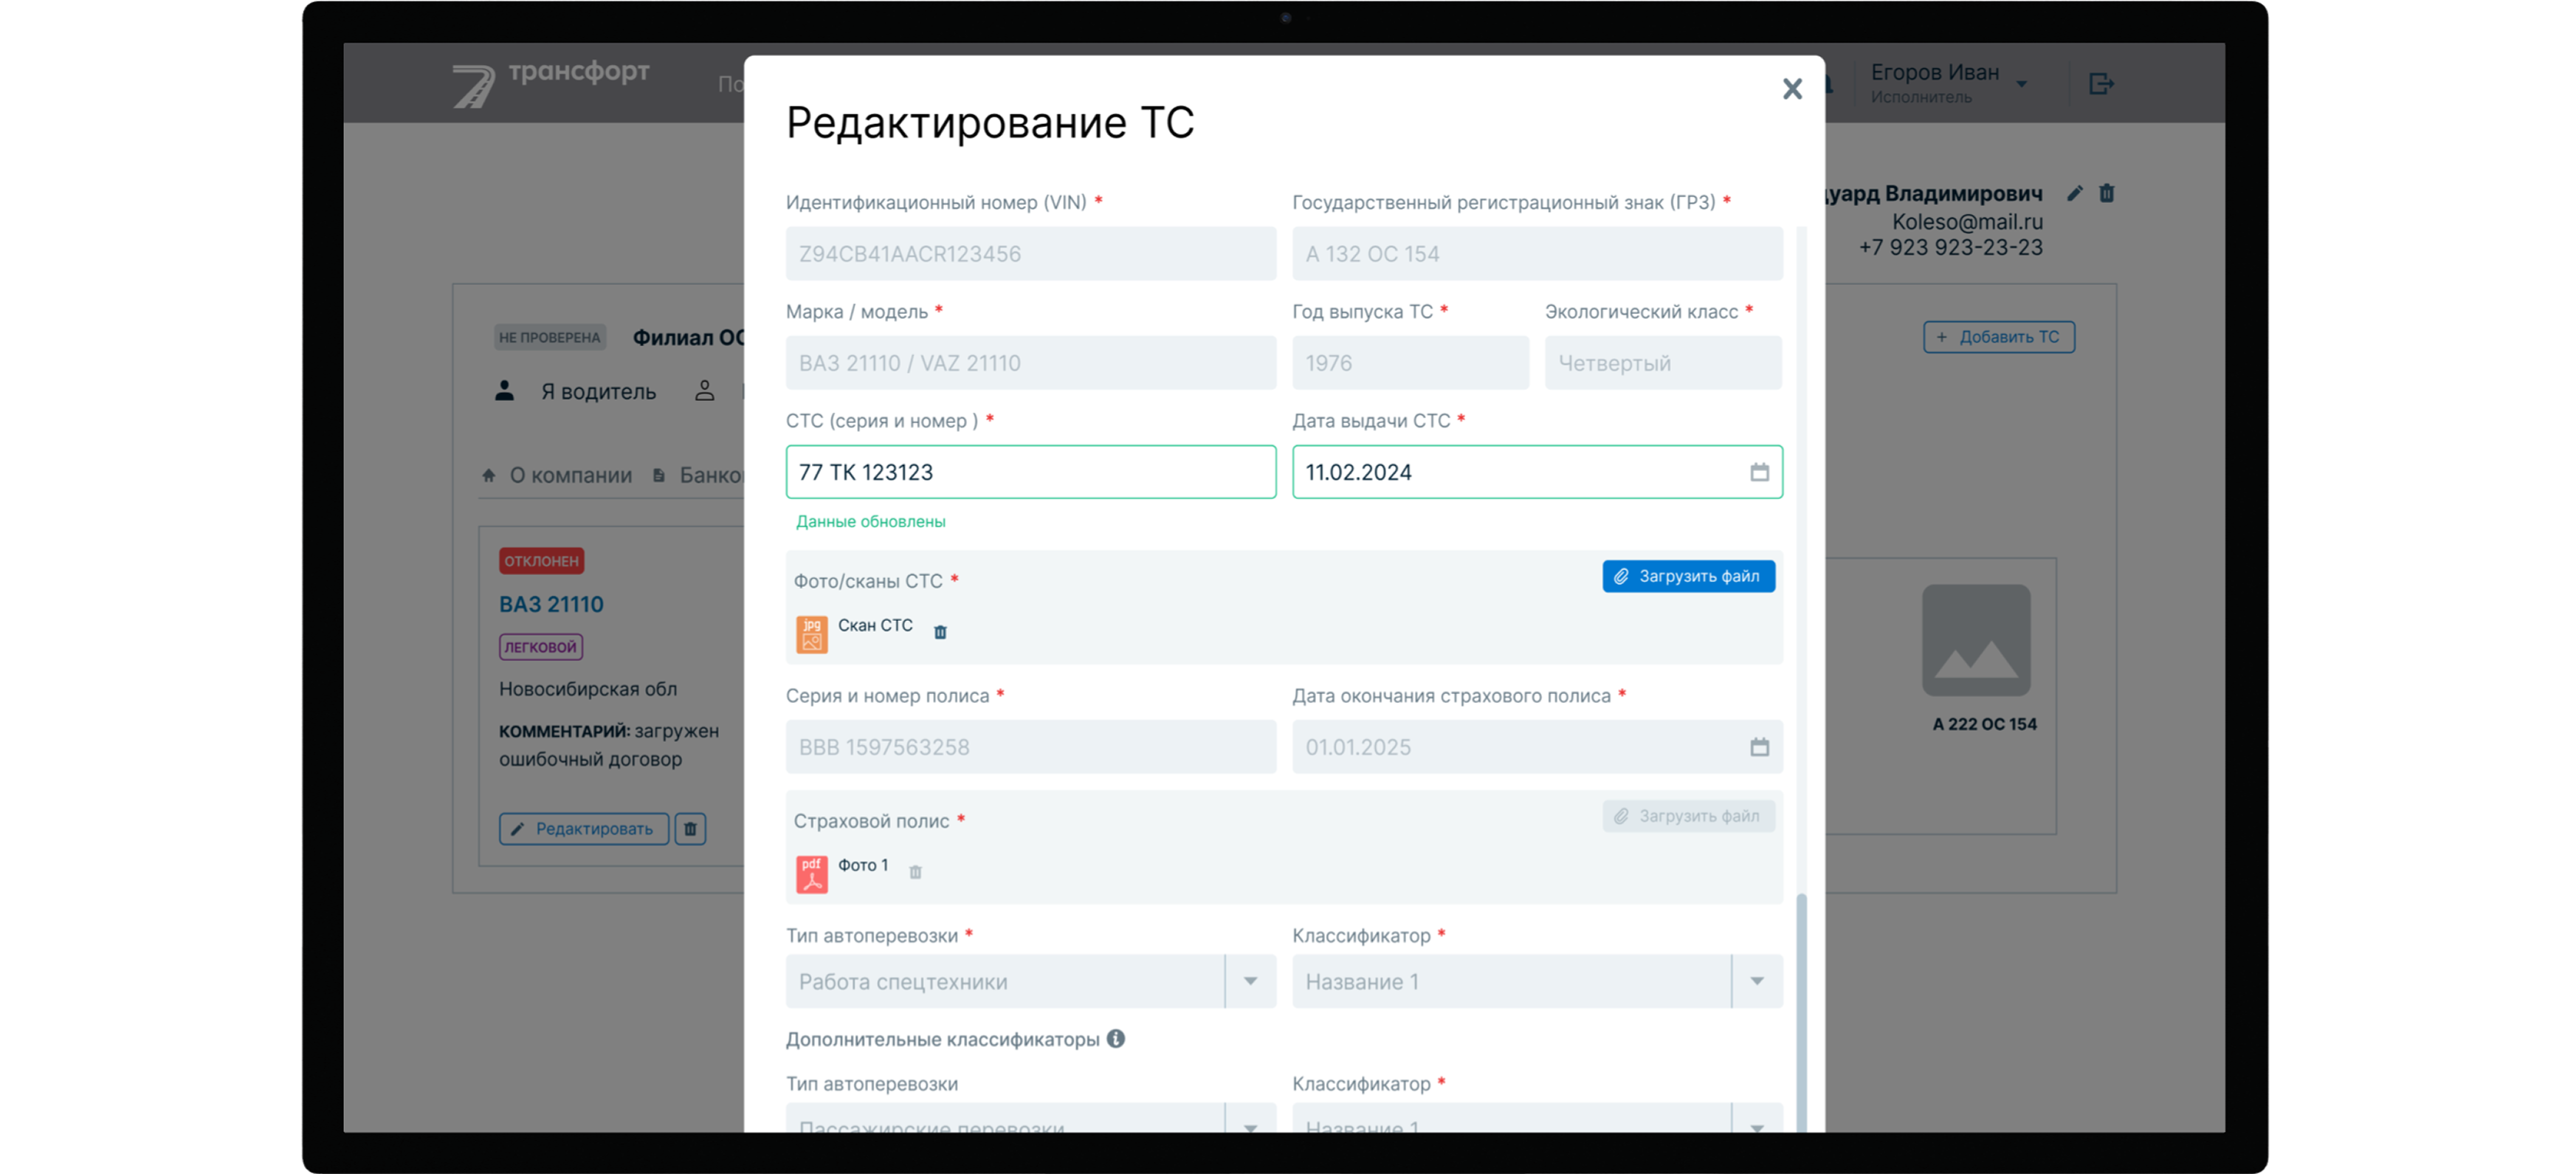This screenshot has width=2576, height=1174.
Task: Delete the Скан СТС file
Action: [x=940, y=632]
